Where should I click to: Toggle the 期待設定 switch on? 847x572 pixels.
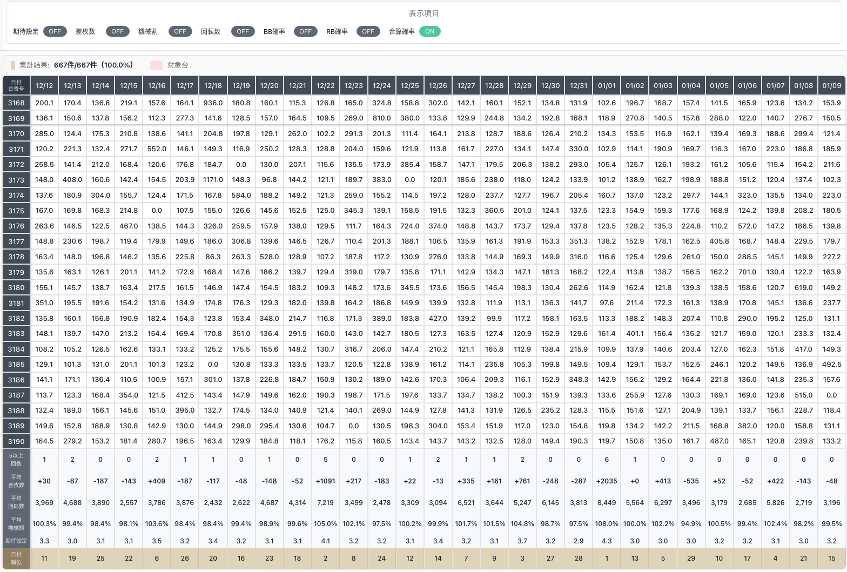click(x=55, y=31)
